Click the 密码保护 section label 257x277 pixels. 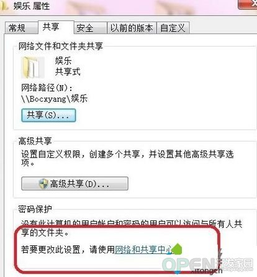point(35,209)
